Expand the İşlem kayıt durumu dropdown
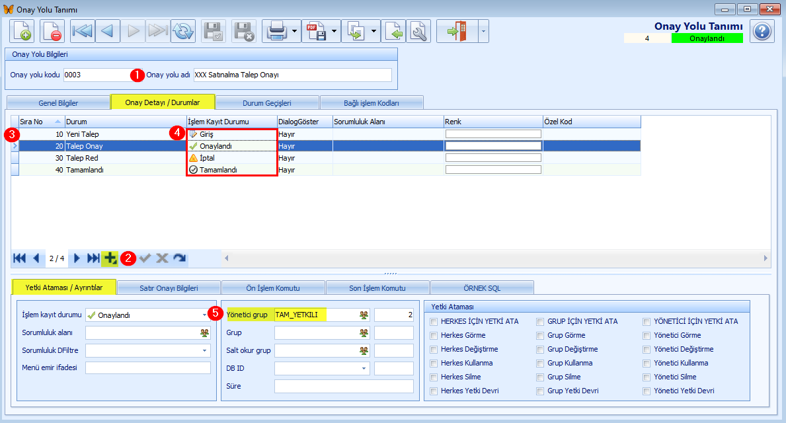The image size is (786, 423). point(204,315)
